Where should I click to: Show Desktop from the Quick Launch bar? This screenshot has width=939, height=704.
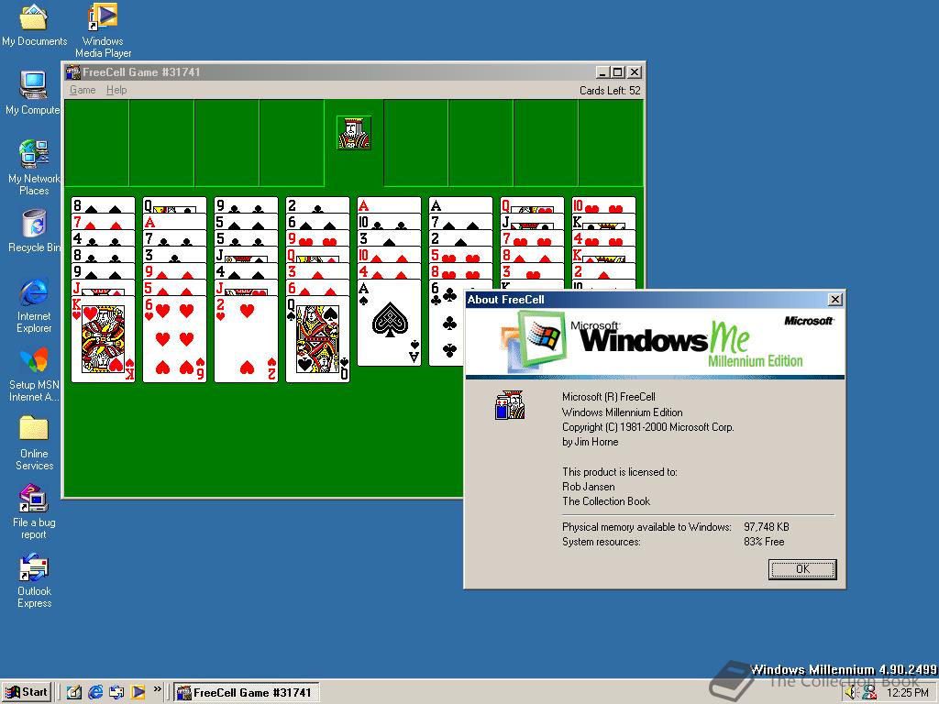pos(74,692)
